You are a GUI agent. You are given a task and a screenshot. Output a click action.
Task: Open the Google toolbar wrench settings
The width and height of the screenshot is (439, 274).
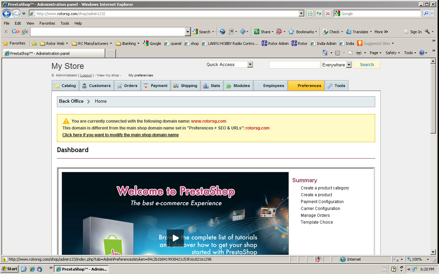(x=427, y=32)
